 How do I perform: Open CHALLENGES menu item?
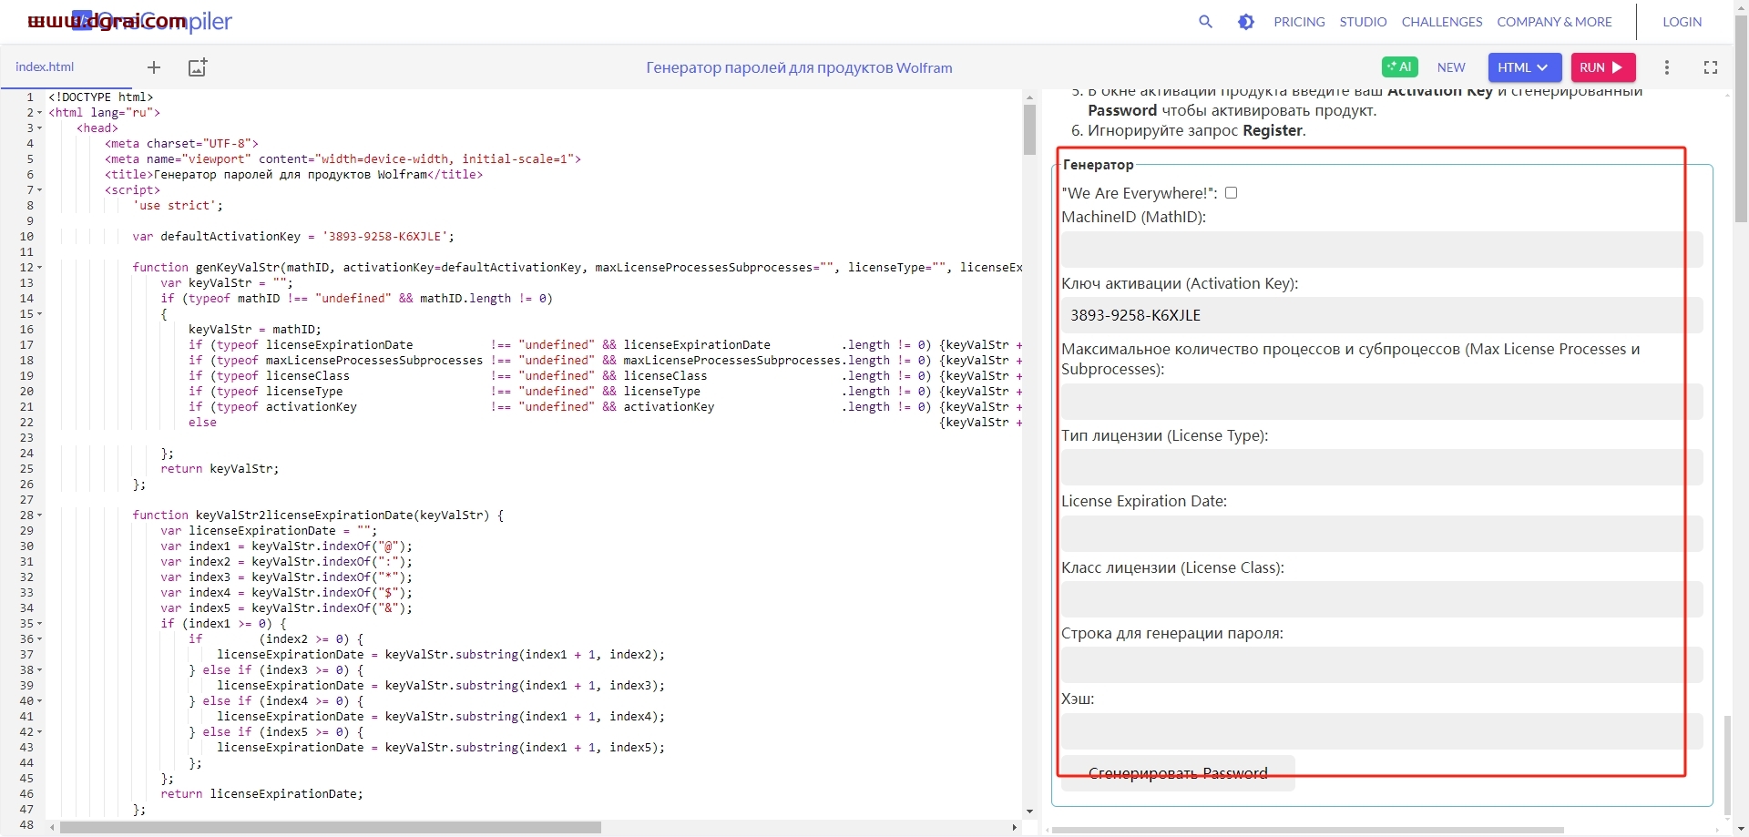pos(1442,22)
